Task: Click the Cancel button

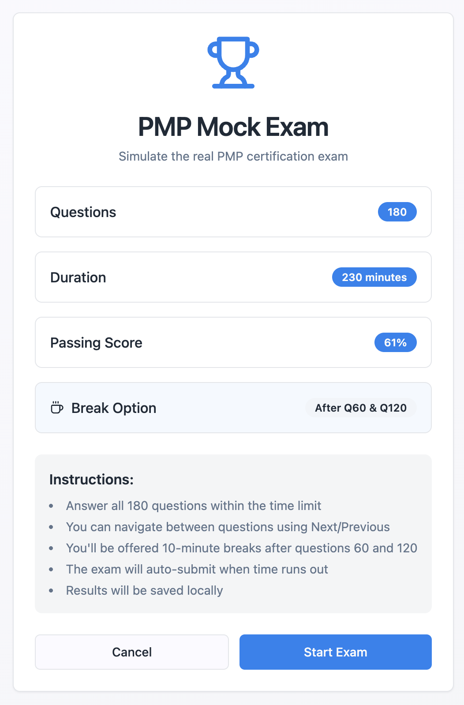Action: (x=131, y=652)
